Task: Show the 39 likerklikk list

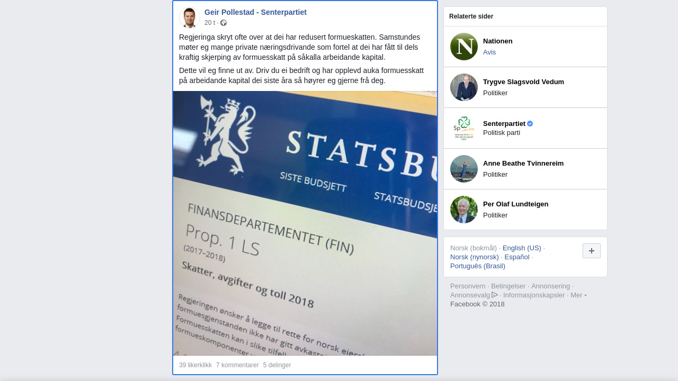Action: click(195, 365)
